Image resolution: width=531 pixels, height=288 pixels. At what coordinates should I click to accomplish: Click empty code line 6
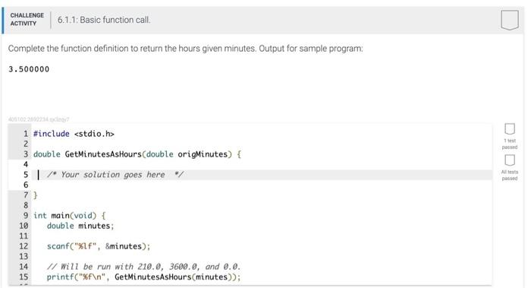click(x=262, y=185)
